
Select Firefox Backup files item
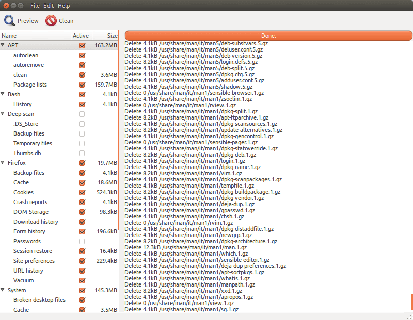29,173
